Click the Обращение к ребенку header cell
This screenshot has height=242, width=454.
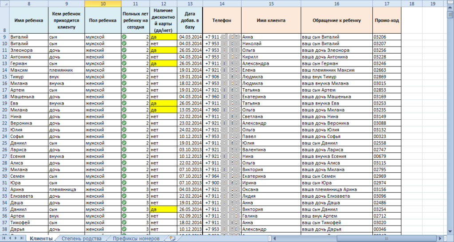[x=337, y=20]
